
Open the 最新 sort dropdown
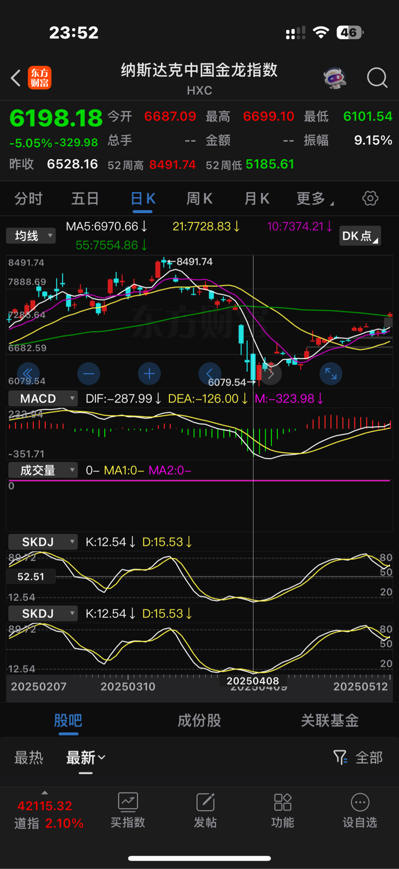(x=86, y=758)
